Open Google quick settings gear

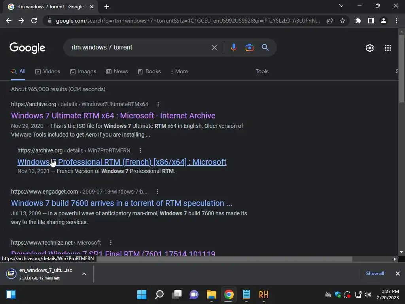point(370,48)
